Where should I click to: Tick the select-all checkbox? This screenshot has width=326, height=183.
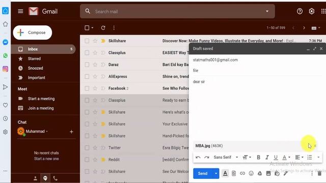point(87,28)
